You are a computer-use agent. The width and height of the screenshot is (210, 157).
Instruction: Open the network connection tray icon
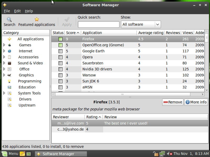[162, 154]
